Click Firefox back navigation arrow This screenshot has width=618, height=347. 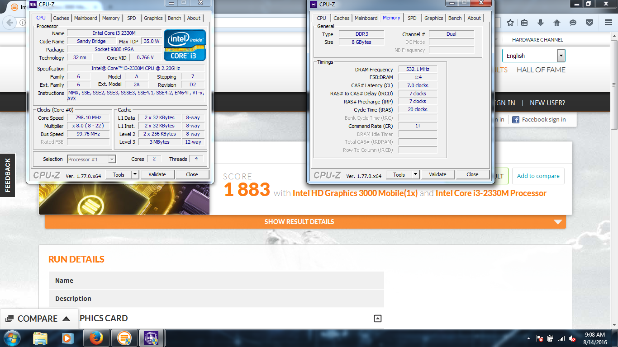tap(9, 23)
